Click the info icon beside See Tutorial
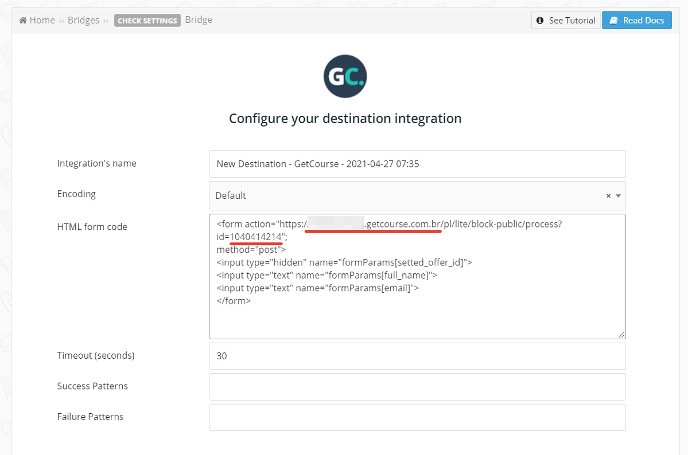Image resolution: width=688 pixels, height=455 pixels. click(540, 21)
